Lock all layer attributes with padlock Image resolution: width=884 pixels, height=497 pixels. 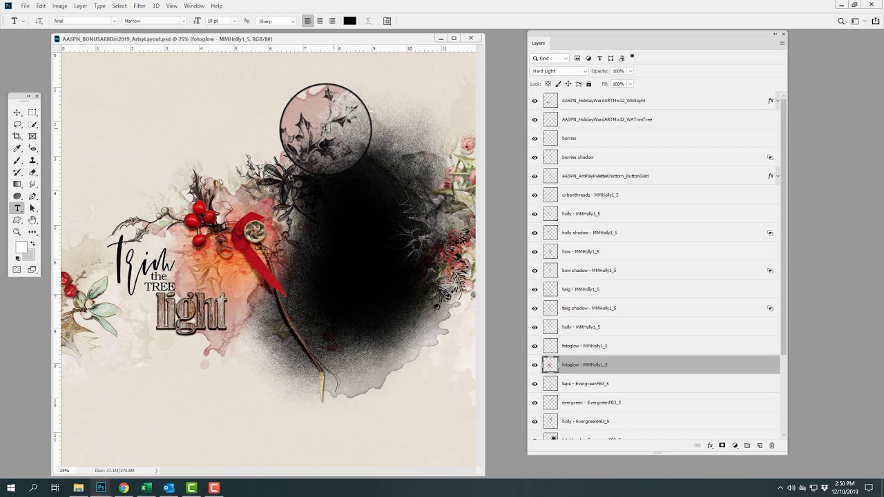(588, 84)
